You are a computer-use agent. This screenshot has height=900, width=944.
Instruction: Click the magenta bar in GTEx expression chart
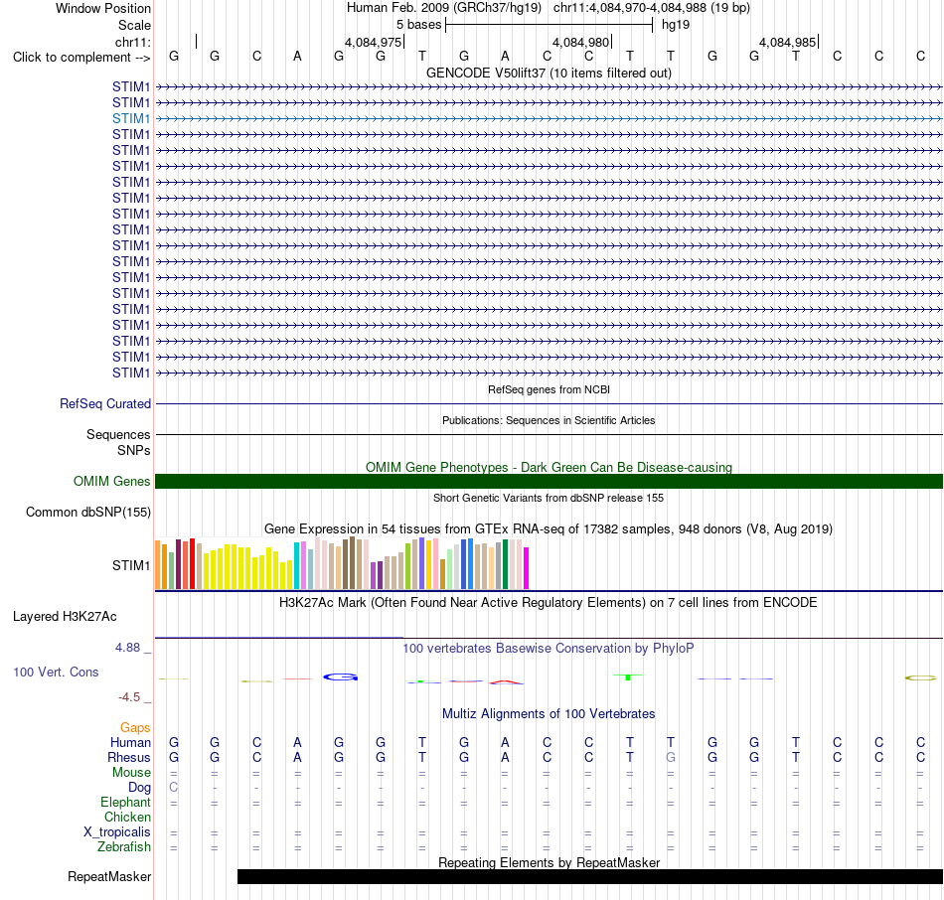click(527, 567)
